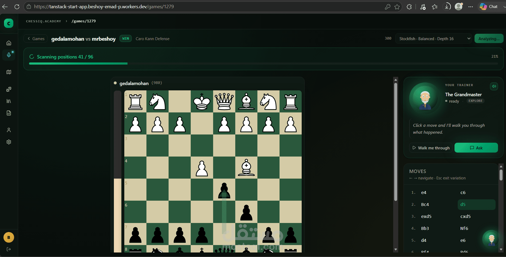Select move Bb3 in moves list
This screenshot has height=257, width=506.
(x=425, y=229)
